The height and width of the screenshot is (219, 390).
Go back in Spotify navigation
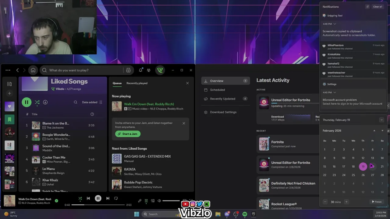point(17,70)
